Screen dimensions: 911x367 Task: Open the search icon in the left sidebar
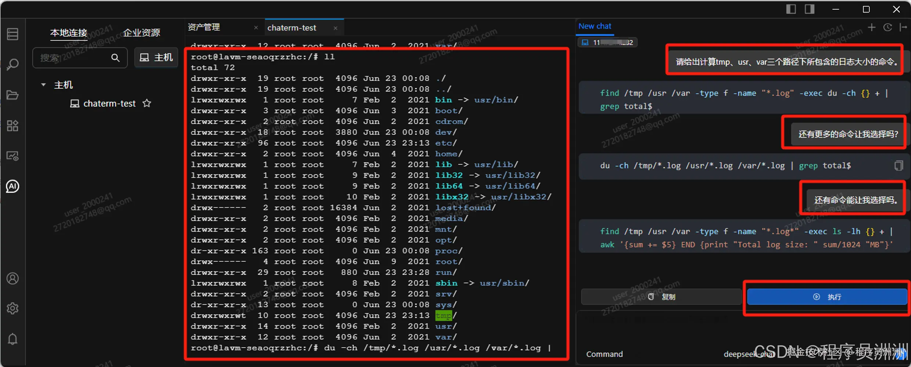(12, 65)
